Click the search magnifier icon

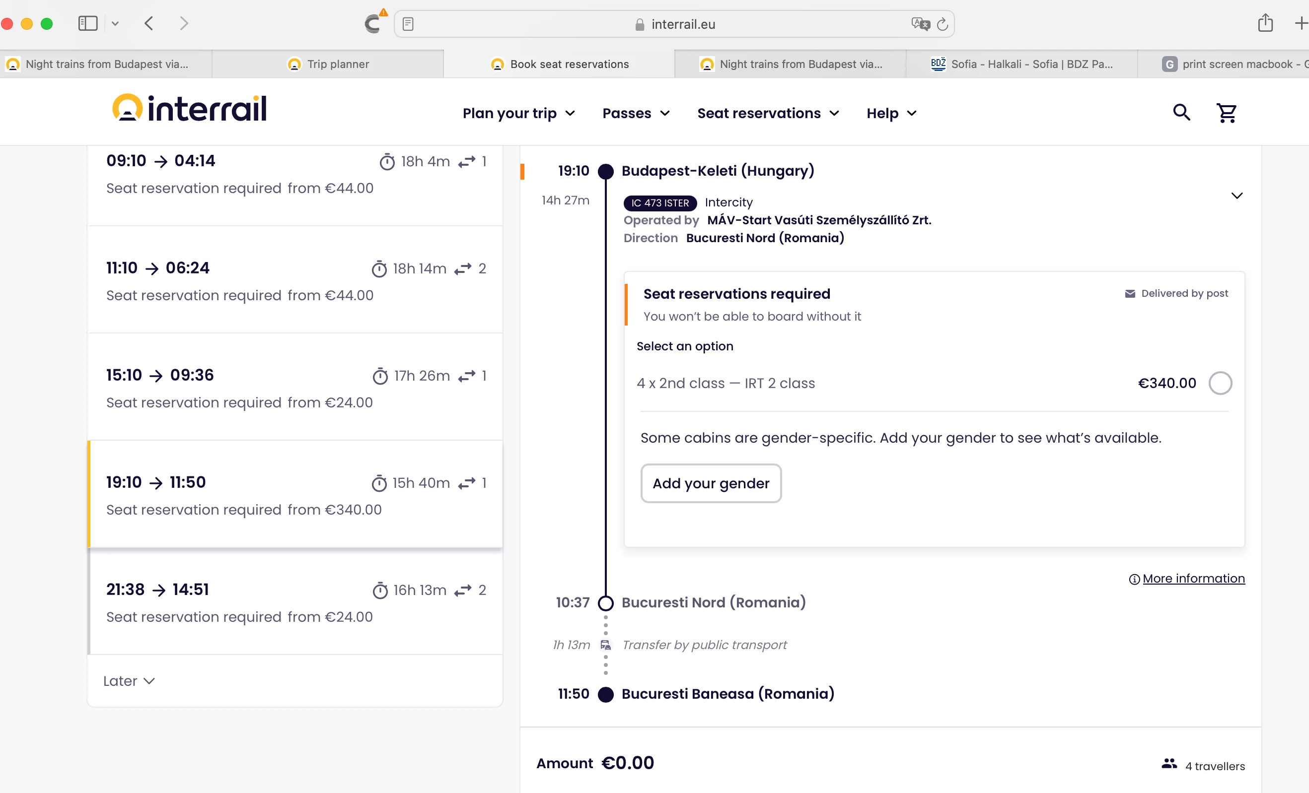click(x=1181, y=113)
